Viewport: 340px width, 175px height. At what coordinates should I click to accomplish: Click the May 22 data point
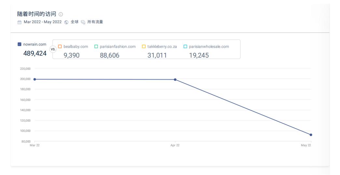coord(311,135)
